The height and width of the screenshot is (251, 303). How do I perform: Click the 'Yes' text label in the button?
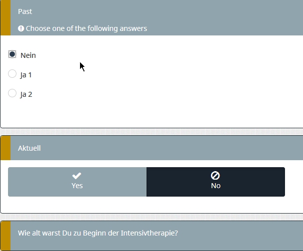(77, 186)
